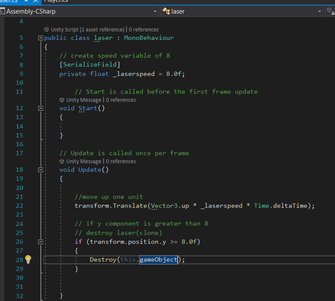
Task: Click '0 references' above void Start
Action: pyautogui.click(x=121, y=100)
